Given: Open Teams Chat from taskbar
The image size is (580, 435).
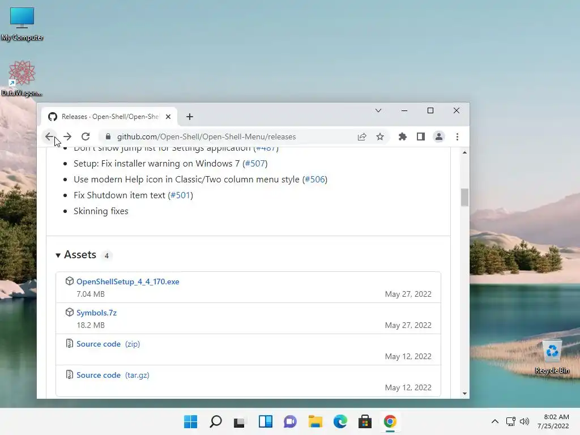Looking at the screenshot, I should pyautogui.click(x=290, y=421).
